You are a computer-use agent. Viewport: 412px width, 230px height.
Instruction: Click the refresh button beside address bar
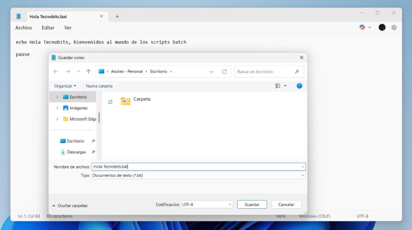point(224,72)
